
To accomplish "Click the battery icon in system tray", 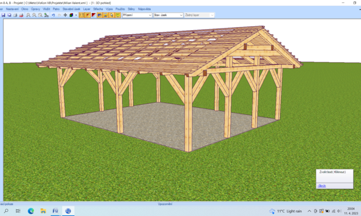I will click(x=327, y=211).
